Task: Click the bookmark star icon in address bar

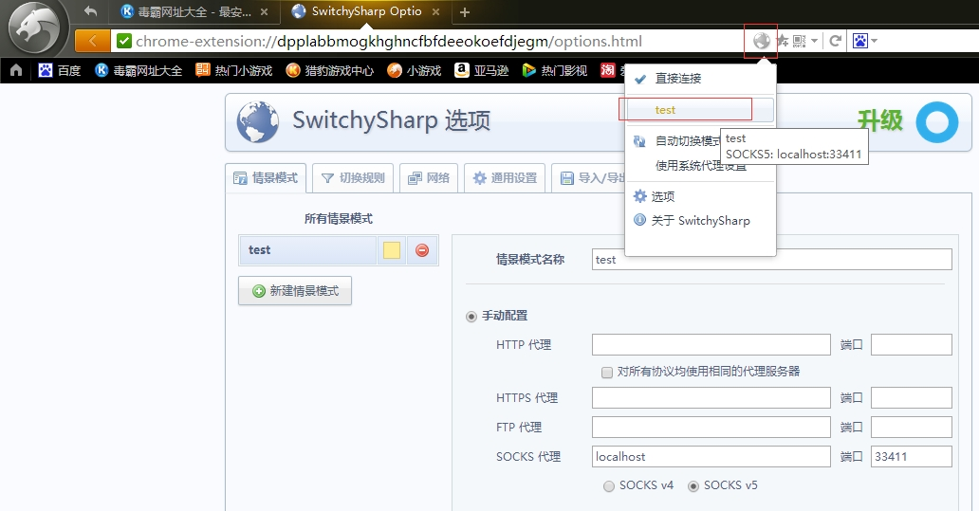Action: 783,41
